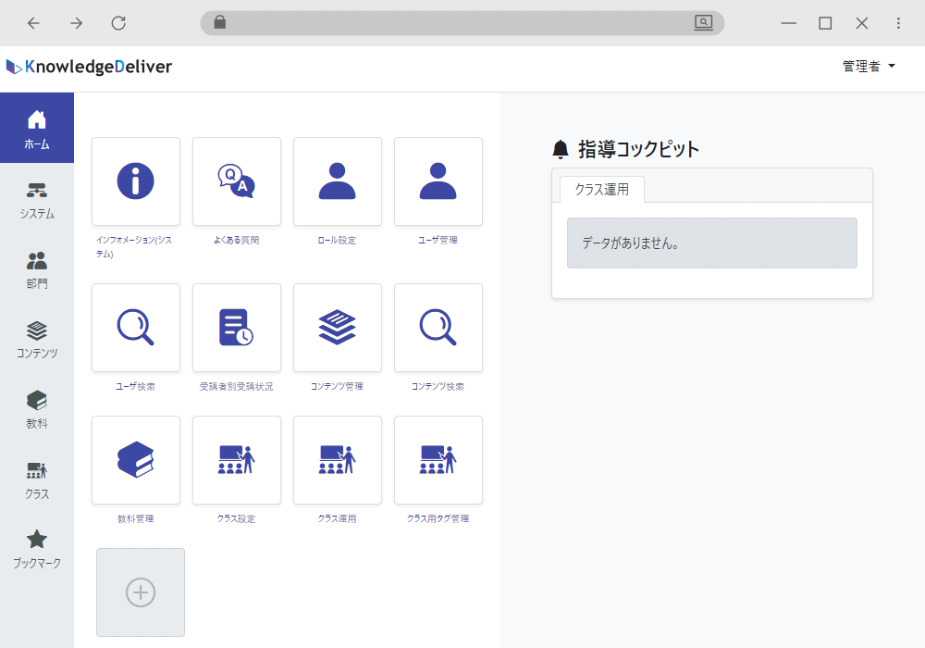Open the インフォメーション(システム) tile
This screenshot has width=925, height=648.
pos(136,181)
